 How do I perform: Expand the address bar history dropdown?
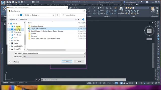point(54,15)
